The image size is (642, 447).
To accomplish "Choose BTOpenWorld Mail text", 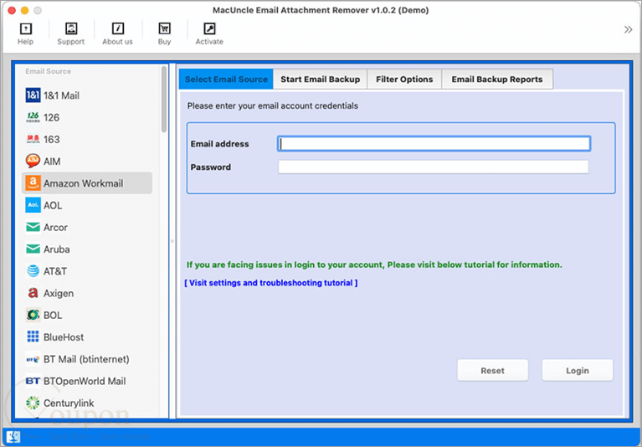I will pos(85,382).
